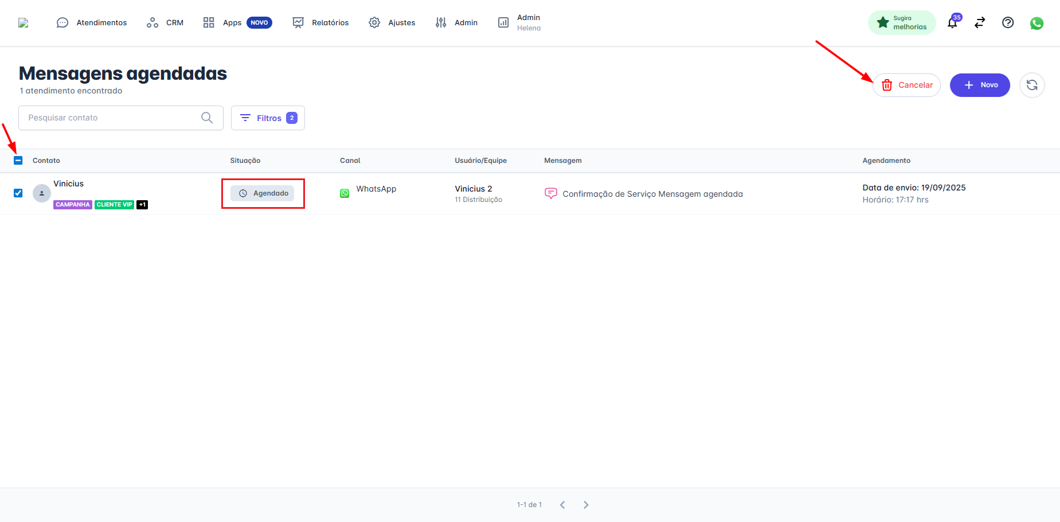Click the Pesquisar contato search field

pyautogui.click(x=112, y=118)
